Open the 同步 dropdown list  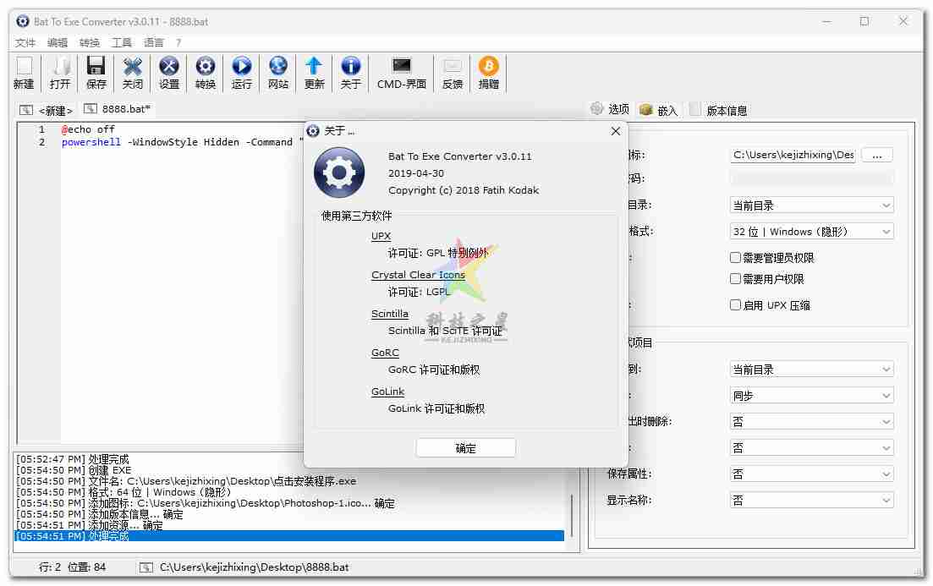click(x=811, y=396)
